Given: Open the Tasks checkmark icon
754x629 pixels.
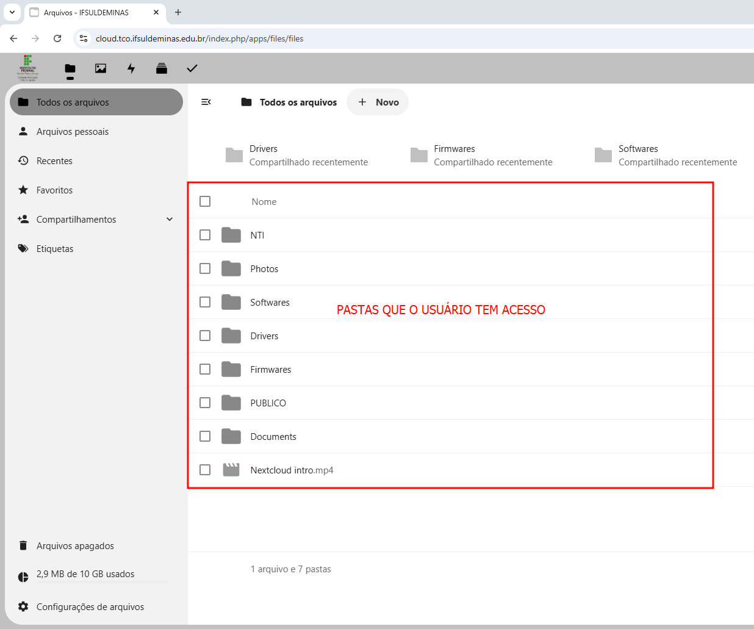Looking at the screenshot, I should [x=192, y=68].
